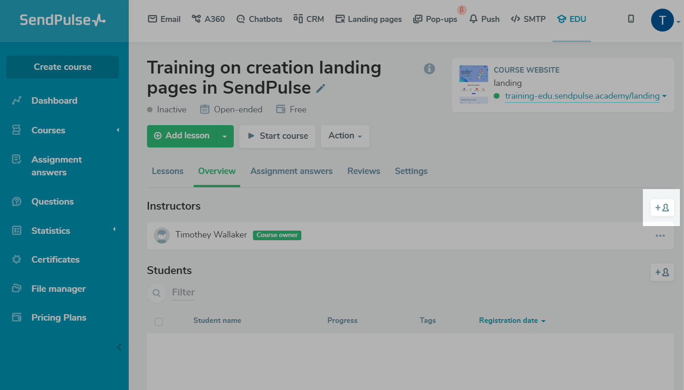Toggle the select all students checkbox
This screenshot has width=684, height=390.
pyautogui.click(x=159, y=321)
